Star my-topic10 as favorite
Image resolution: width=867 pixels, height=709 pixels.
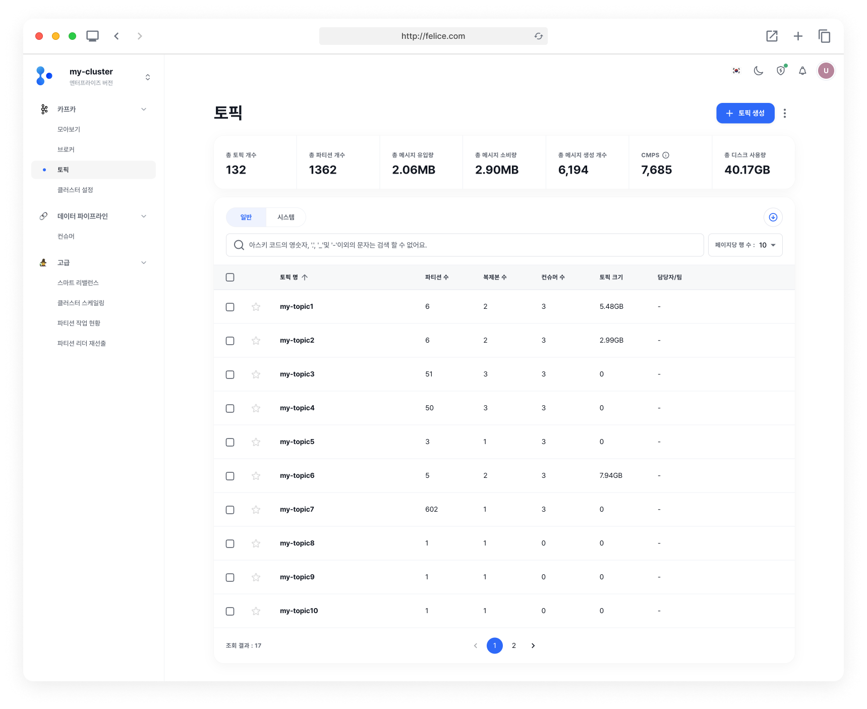point(256,611)
